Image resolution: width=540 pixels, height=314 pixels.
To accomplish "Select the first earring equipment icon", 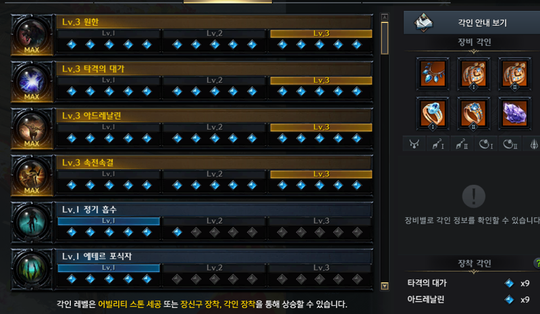I will click(x=474, y=74).
